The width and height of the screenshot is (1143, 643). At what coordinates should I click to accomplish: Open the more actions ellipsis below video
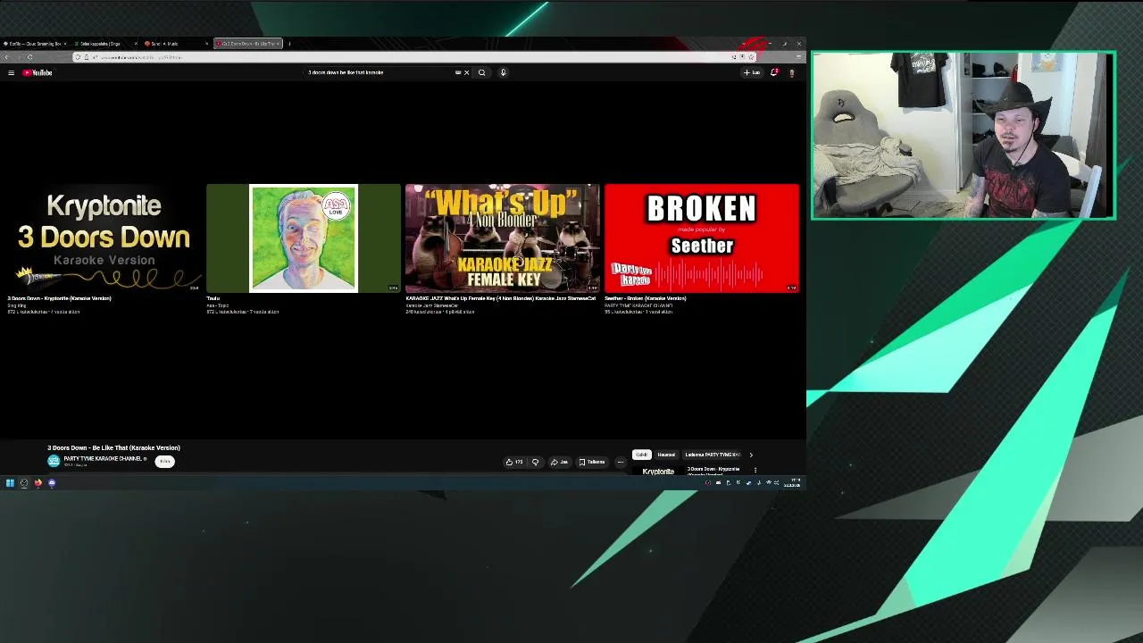click(x=621, y=462)
